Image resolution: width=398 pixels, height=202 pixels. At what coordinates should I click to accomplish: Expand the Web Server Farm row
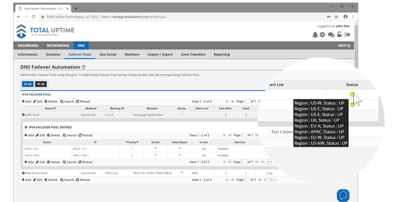(x=23, y=173)
